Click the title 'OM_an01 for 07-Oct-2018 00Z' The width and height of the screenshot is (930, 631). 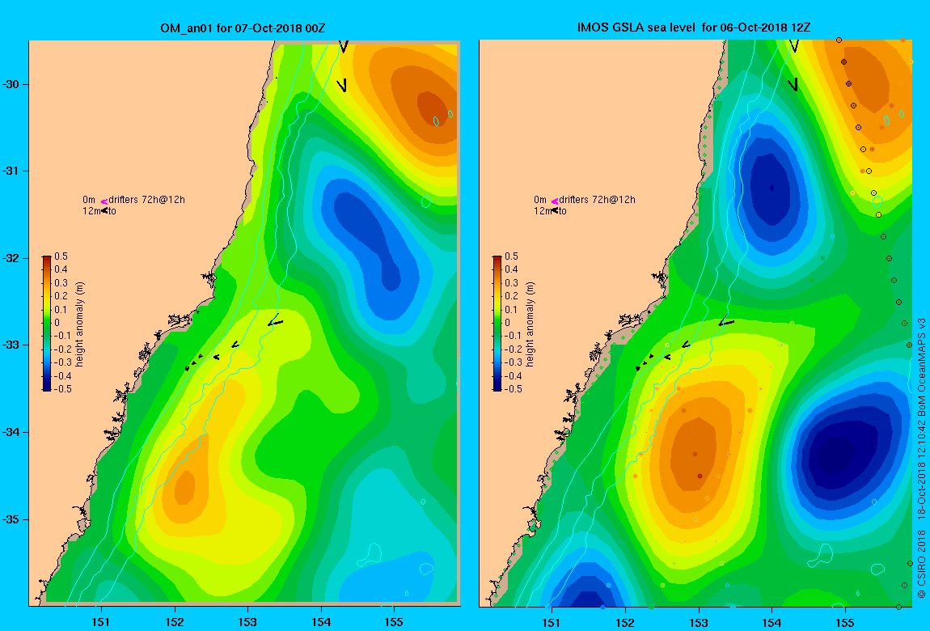pos(243,28)
